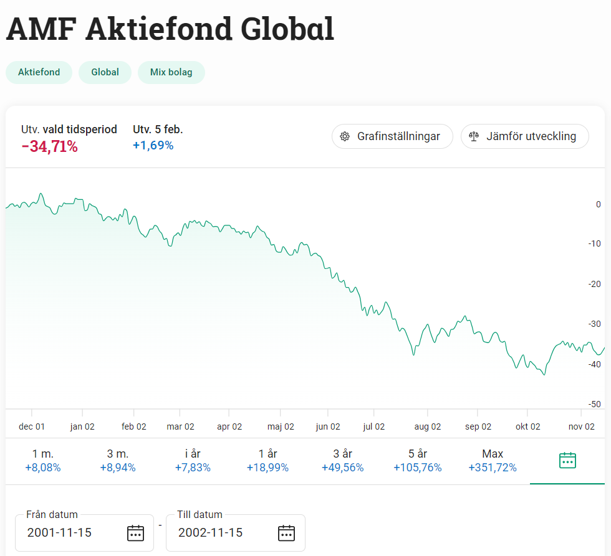Viewport: 611px width, 556px height.
Task: Edit the Från datum field 2001-11-15
Action: pyautogui.click(x=69, y=533)
